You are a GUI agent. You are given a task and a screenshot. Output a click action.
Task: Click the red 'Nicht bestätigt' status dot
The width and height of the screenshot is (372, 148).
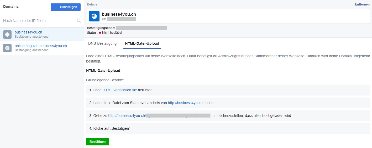pyautogui.click(x=100, y=33)
